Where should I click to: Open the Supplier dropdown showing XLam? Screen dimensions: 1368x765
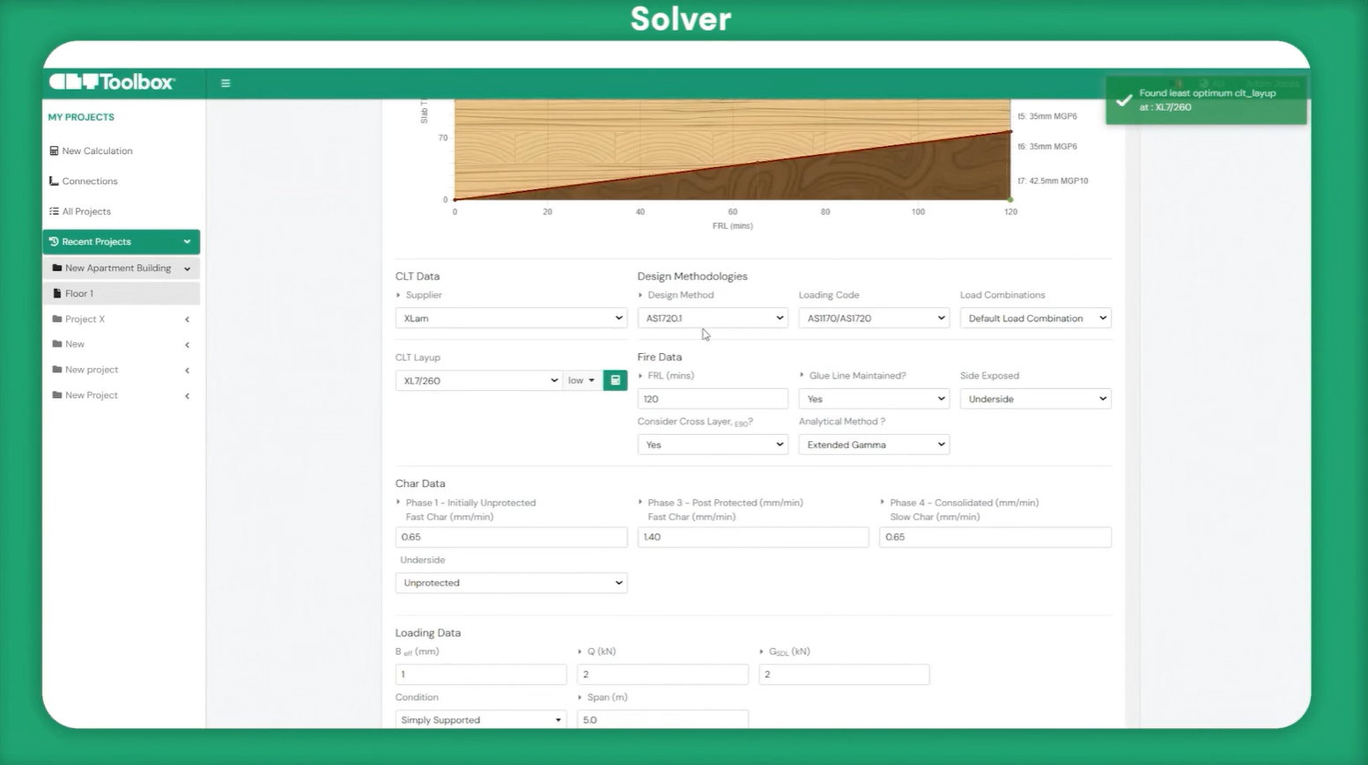511,318
